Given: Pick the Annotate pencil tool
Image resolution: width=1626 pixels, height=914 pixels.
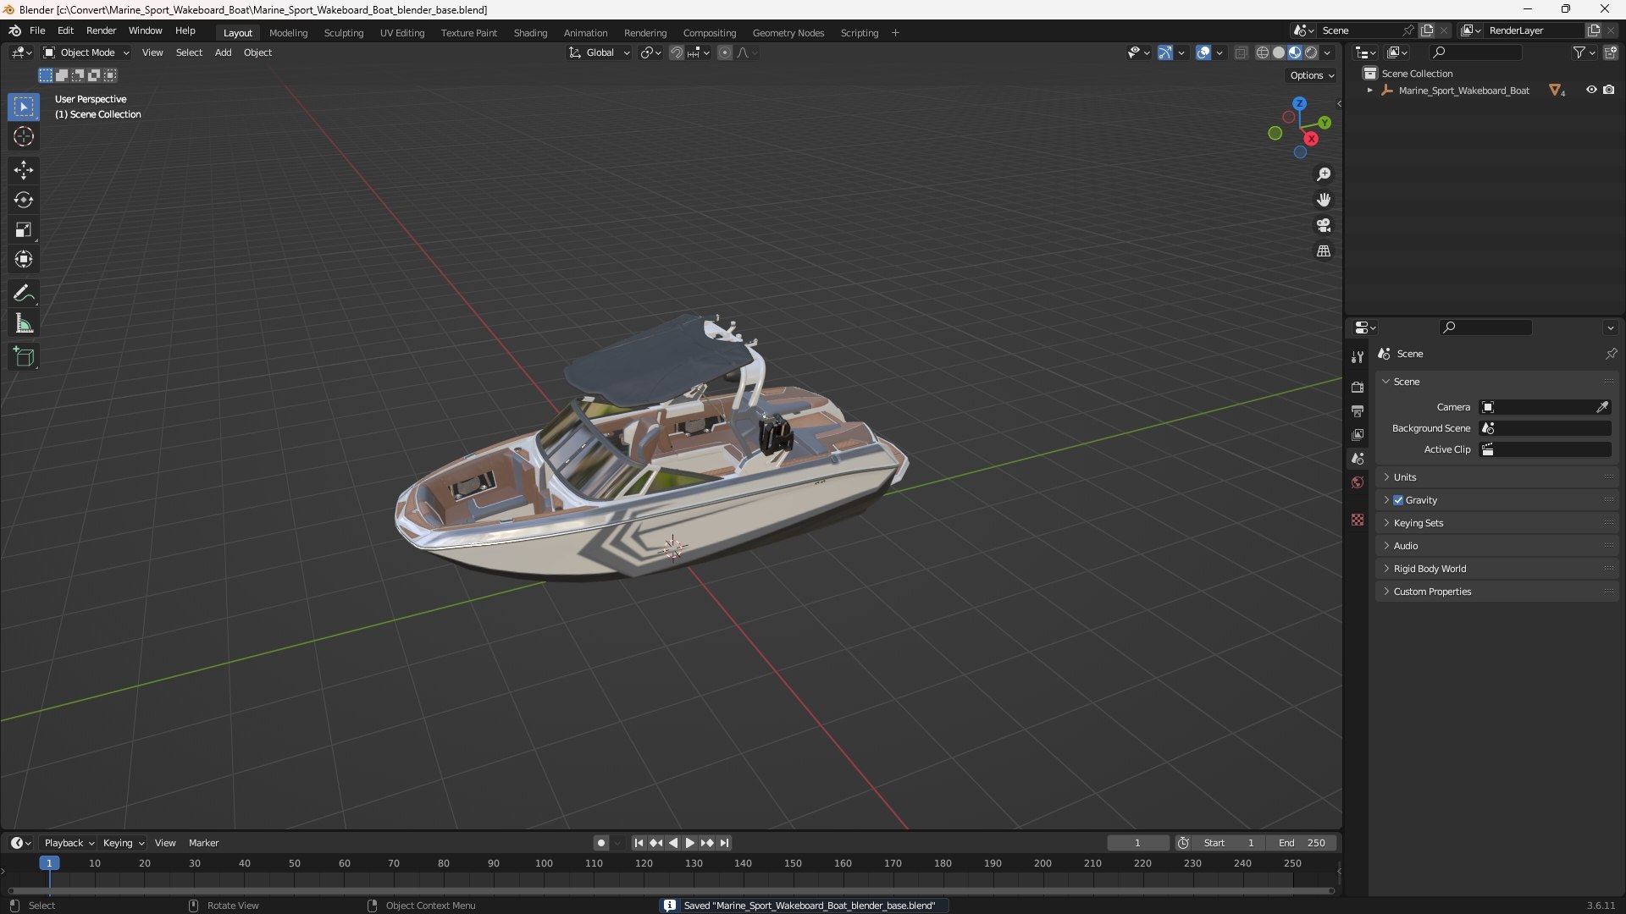Looking at the screenshot, I should tap(24, 294).
